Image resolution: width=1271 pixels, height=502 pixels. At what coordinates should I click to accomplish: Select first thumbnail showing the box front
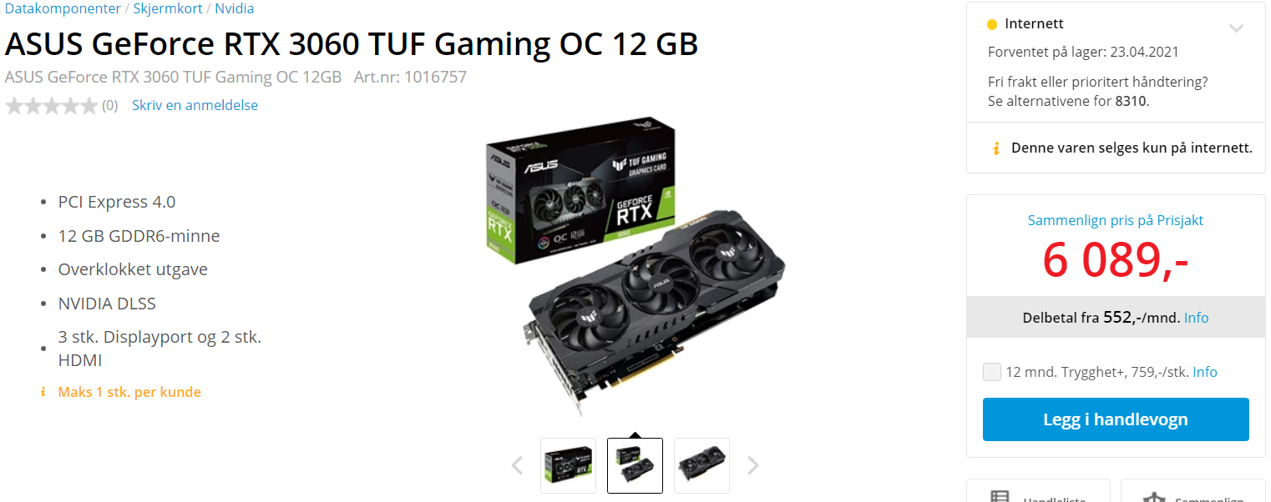click(x=568, y=465)
